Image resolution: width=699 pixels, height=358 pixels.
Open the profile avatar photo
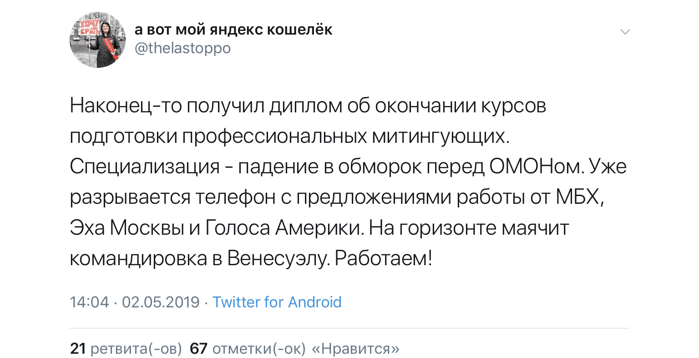[97, 40]
